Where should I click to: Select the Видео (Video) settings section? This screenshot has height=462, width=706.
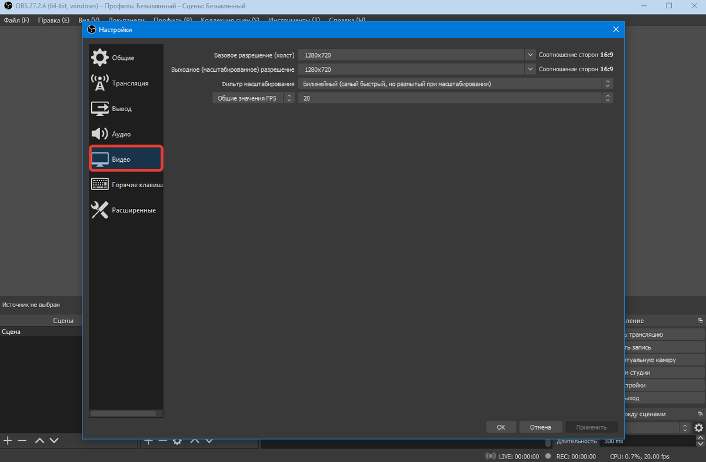pos(126,159)
